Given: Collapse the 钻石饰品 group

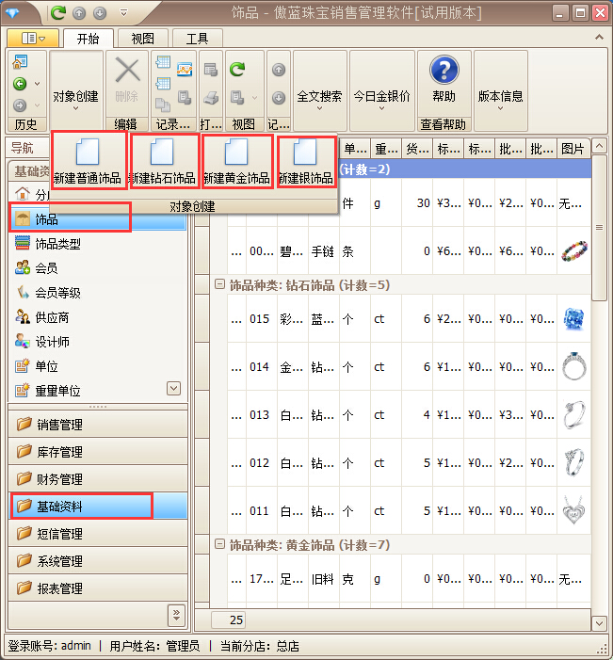Looking at the screenshot, I should click(220, 284).
